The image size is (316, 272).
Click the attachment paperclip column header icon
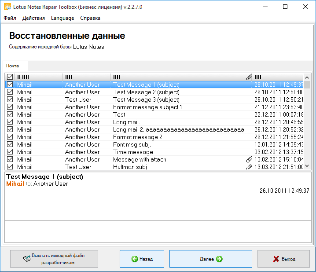click(249, 77)
